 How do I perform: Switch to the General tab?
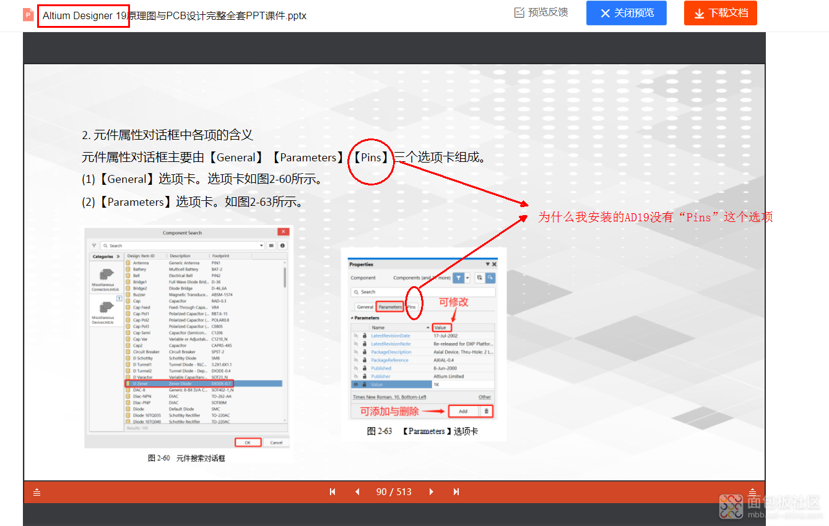pos(365,307)
